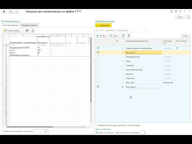Screen dimensions: 192x144
Task: Enable the Характеристика row checkbox
Action: [x=98, y=57]
